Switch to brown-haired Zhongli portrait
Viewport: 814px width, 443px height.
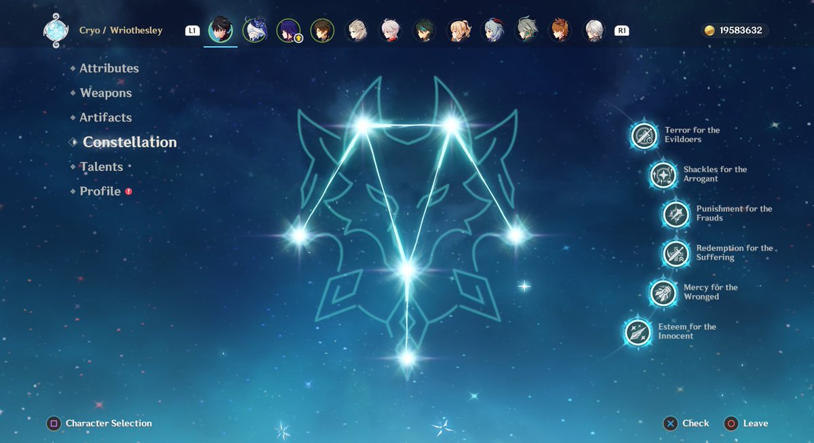click(322, 31)
